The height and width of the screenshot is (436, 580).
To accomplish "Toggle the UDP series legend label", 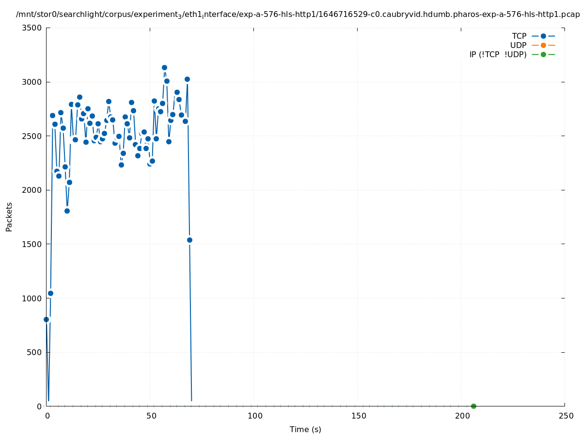I will click(x=518, y=45).
